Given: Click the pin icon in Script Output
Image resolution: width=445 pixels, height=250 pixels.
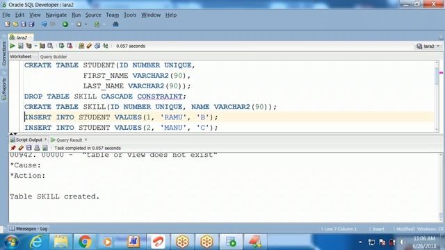Looking at the screenshot, I should point(13,148).
